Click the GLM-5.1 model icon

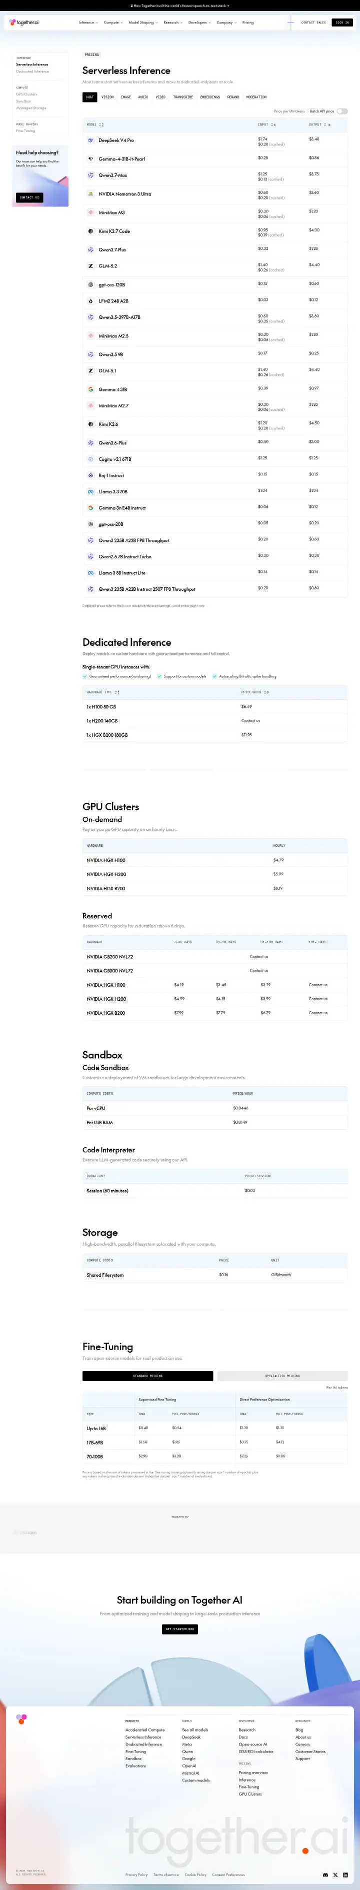click(91, 370)
